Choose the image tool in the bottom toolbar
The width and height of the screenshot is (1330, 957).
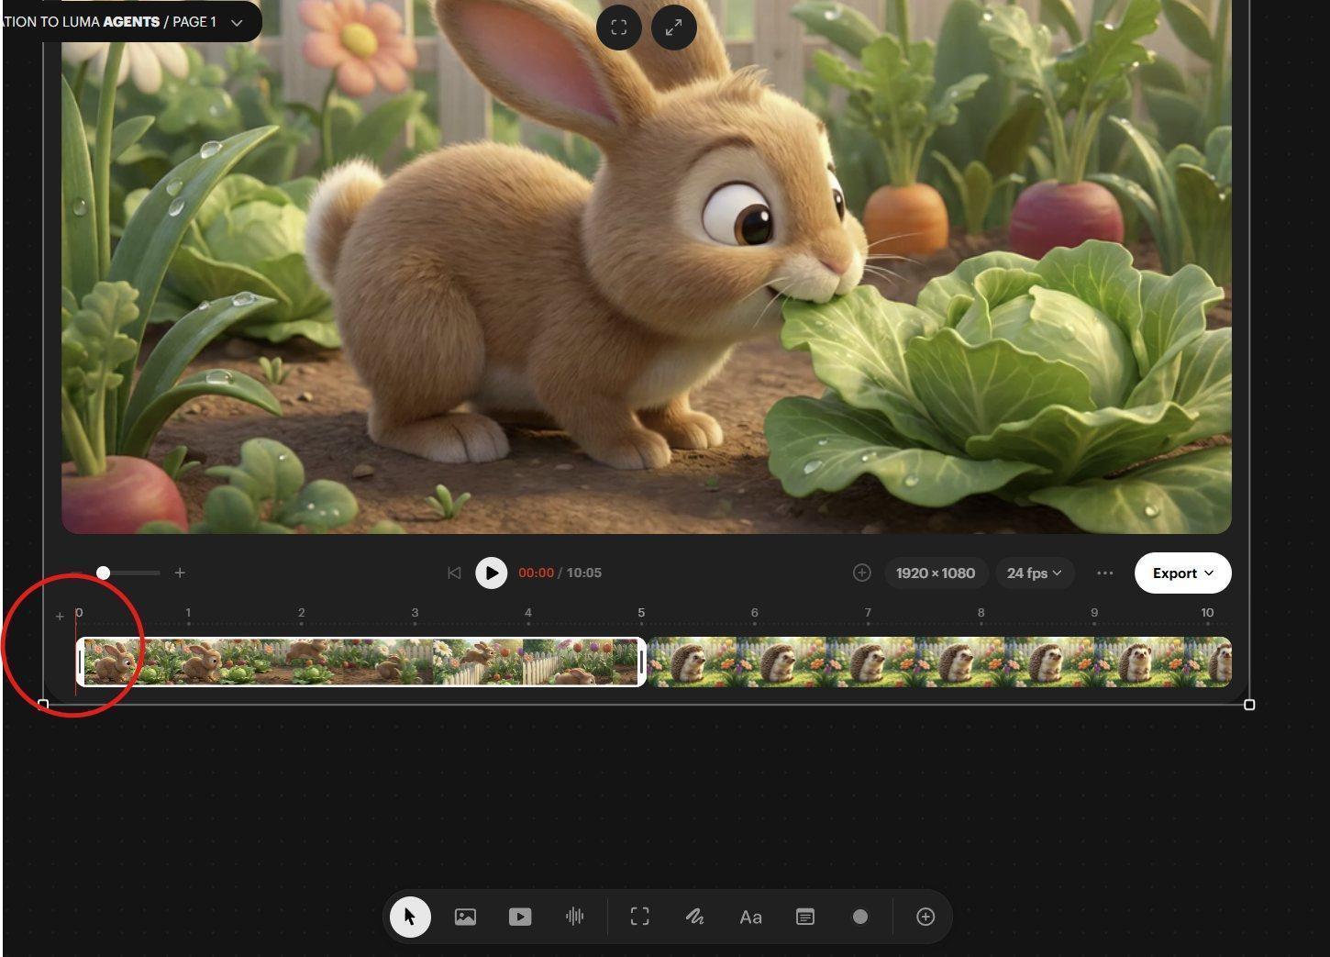point(465,917)
